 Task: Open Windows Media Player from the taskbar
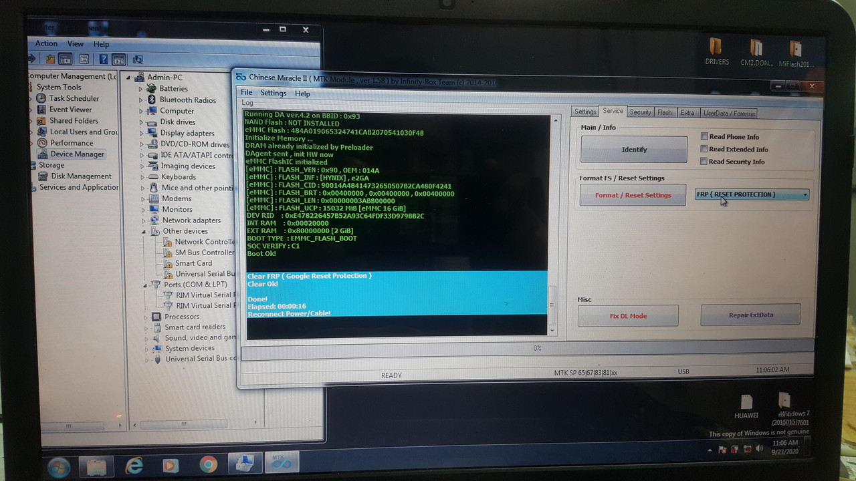[171, 464]
